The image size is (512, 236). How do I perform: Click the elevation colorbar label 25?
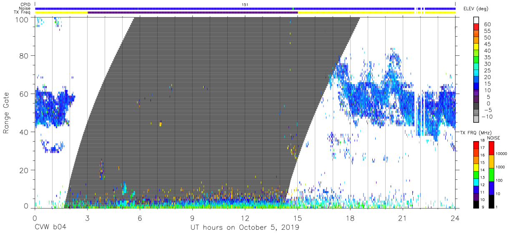coord(487,71)
